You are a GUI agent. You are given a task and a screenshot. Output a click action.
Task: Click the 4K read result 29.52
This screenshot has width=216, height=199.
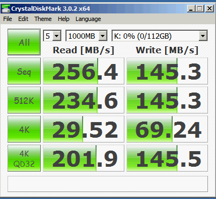tap(84, 129)
